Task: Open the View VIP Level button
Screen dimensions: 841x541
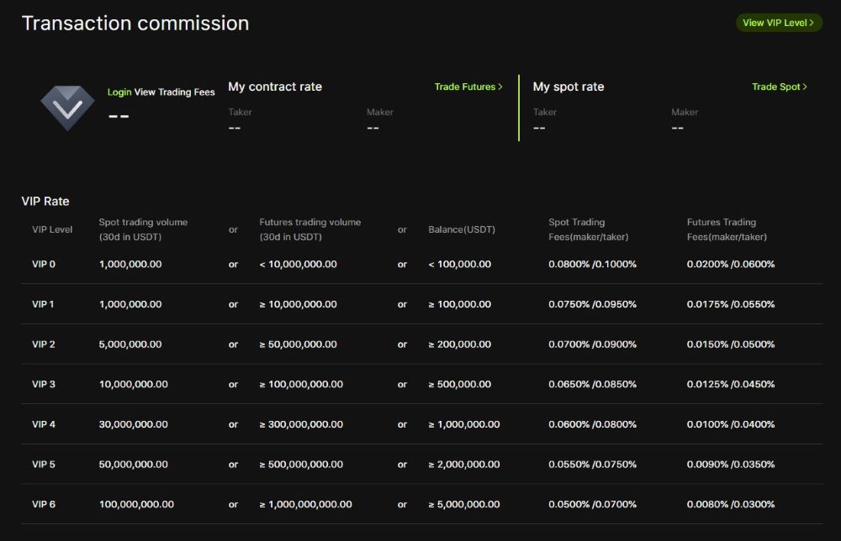Action: pos(778,23)
